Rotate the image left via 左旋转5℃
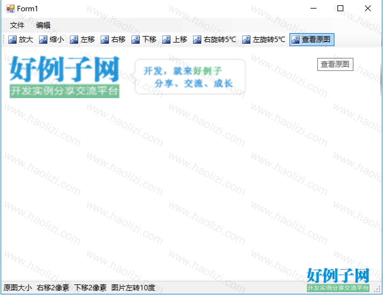Viewport: 383px width, 295px height. (x=264, y=40)
